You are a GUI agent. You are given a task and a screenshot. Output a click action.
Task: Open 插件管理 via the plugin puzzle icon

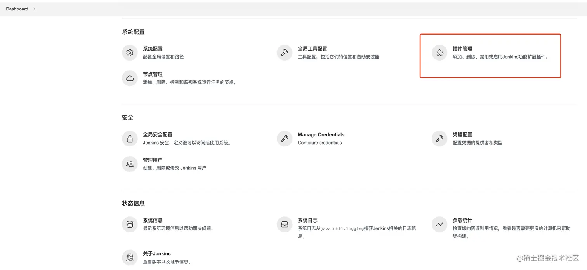pyautogui.click(x=439, y=52)
